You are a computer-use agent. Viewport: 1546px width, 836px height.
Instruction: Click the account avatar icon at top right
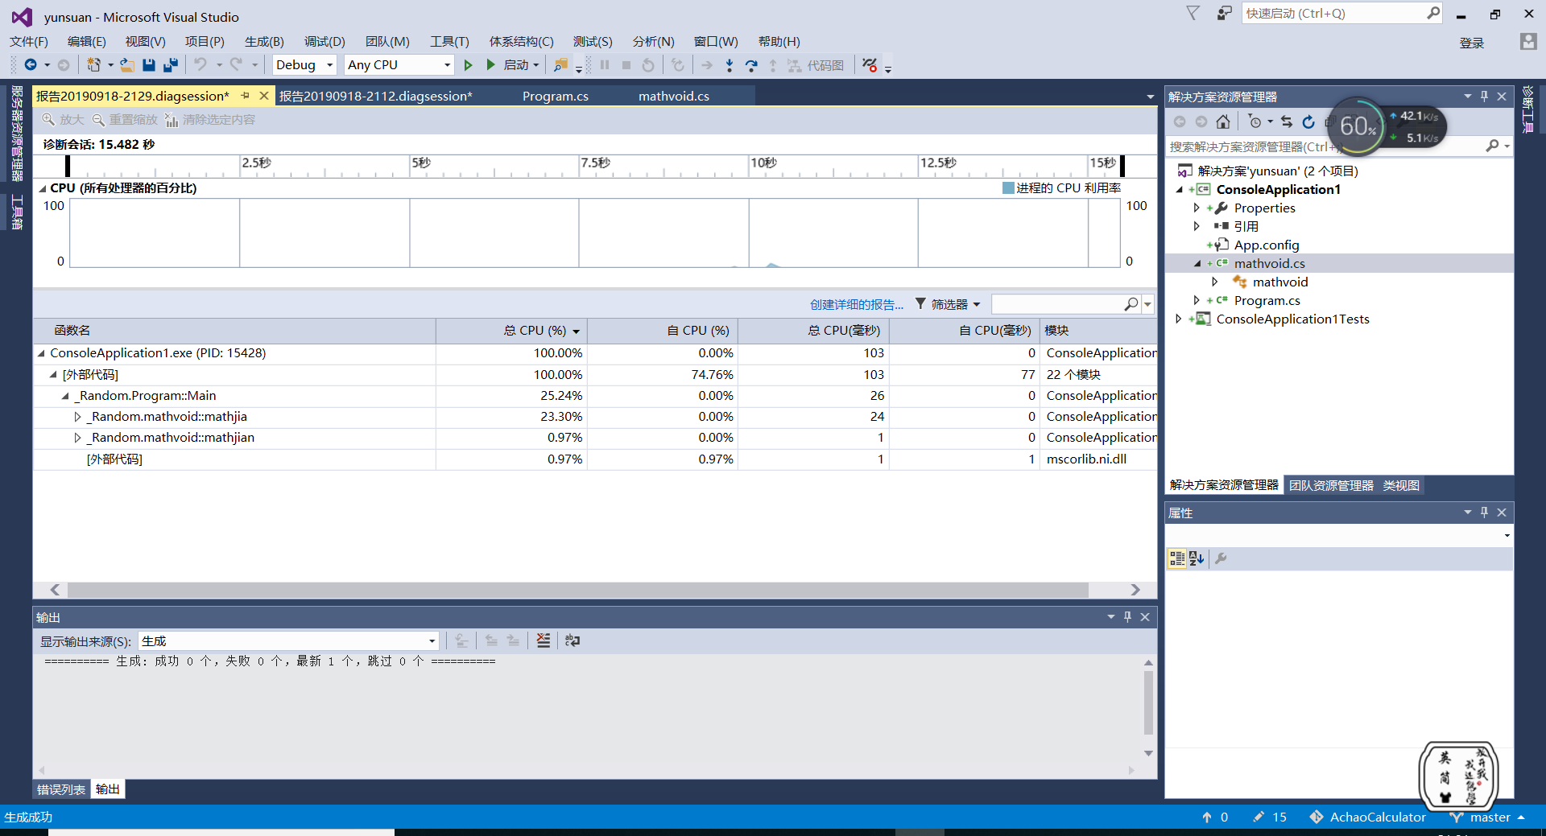(1528, 42)
